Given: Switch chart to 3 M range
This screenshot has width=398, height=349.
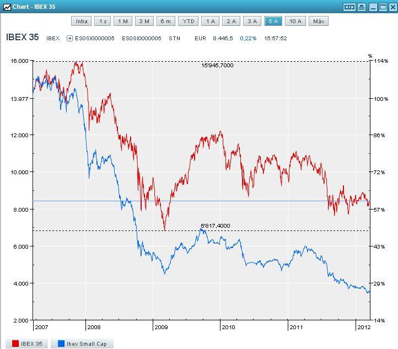Looking at the screenshot, I should 144,21.
